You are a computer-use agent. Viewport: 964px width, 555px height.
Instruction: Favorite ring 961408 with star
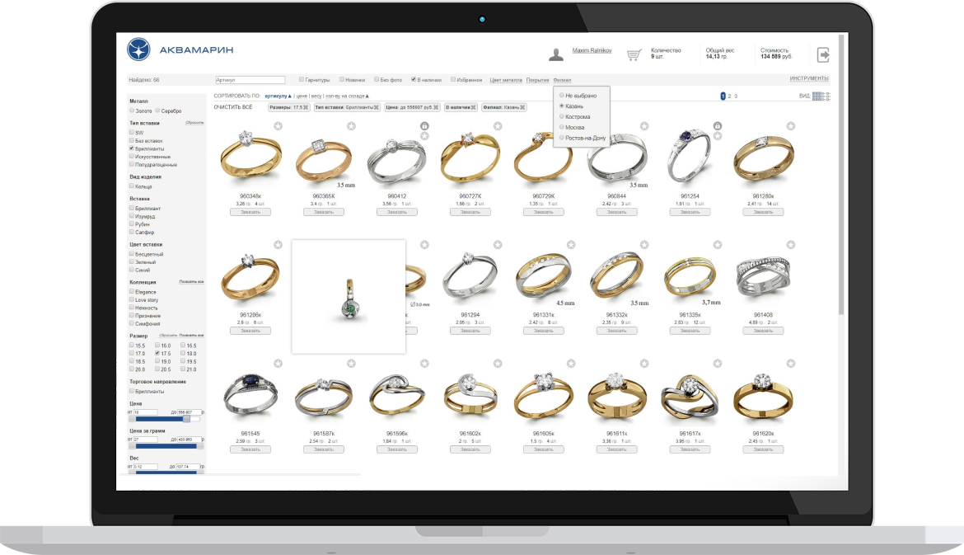(791, 245)
